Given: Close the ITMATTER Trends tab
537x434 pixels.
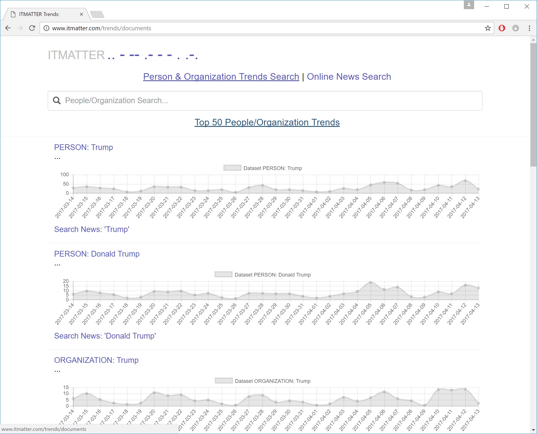Looking at the screenshot, I should [x=81, y=14].
